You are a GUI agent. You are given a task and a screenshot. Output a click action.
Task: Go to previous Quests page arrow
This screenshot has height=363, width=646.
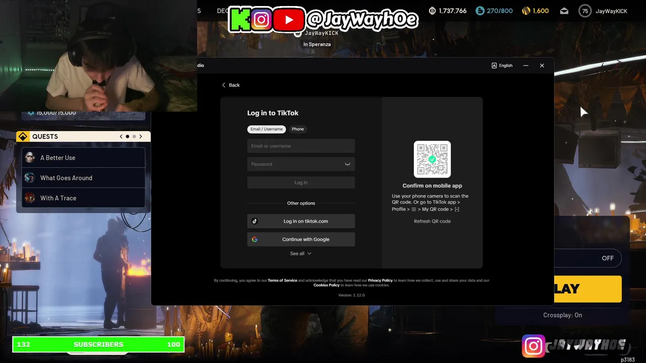(121, 137)
